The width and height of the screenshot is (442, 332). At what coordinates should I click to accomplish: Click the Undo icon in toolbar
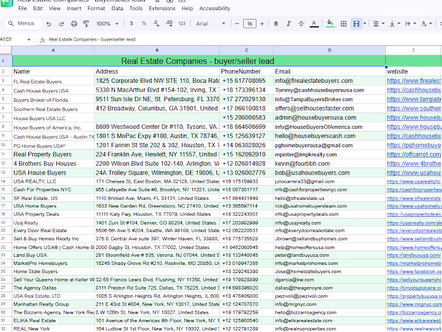coord(49,24)
